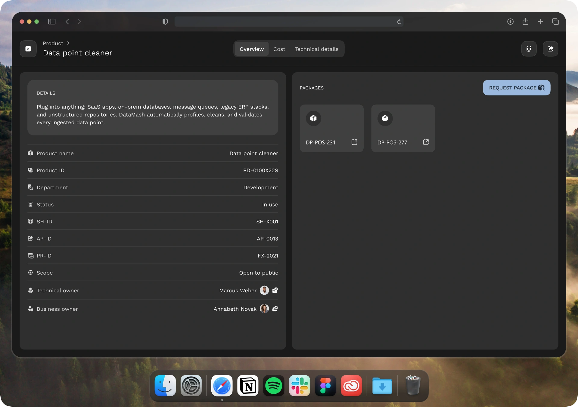Open external link for DP-POS-231 package
This screenshot has height=407, width=578.
pyautogui.click(x=354, y=142)
